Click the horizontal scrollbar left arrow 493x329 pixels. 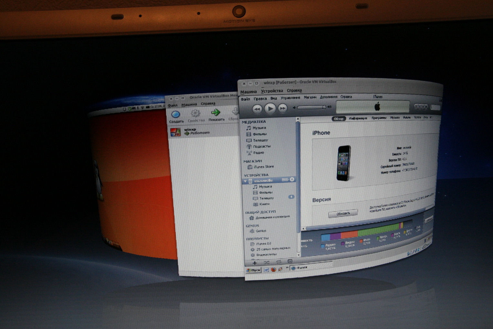[303, 229]
